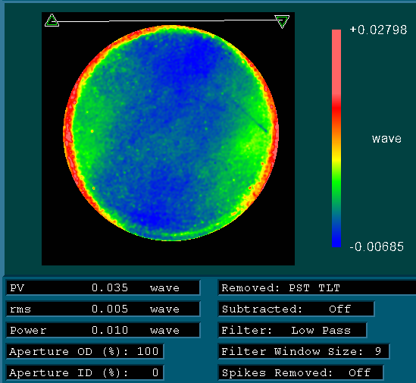This screenshot has width=416, height=383.
Task: Change the Filter: Low Pass setting
Action: coord(292,330)
